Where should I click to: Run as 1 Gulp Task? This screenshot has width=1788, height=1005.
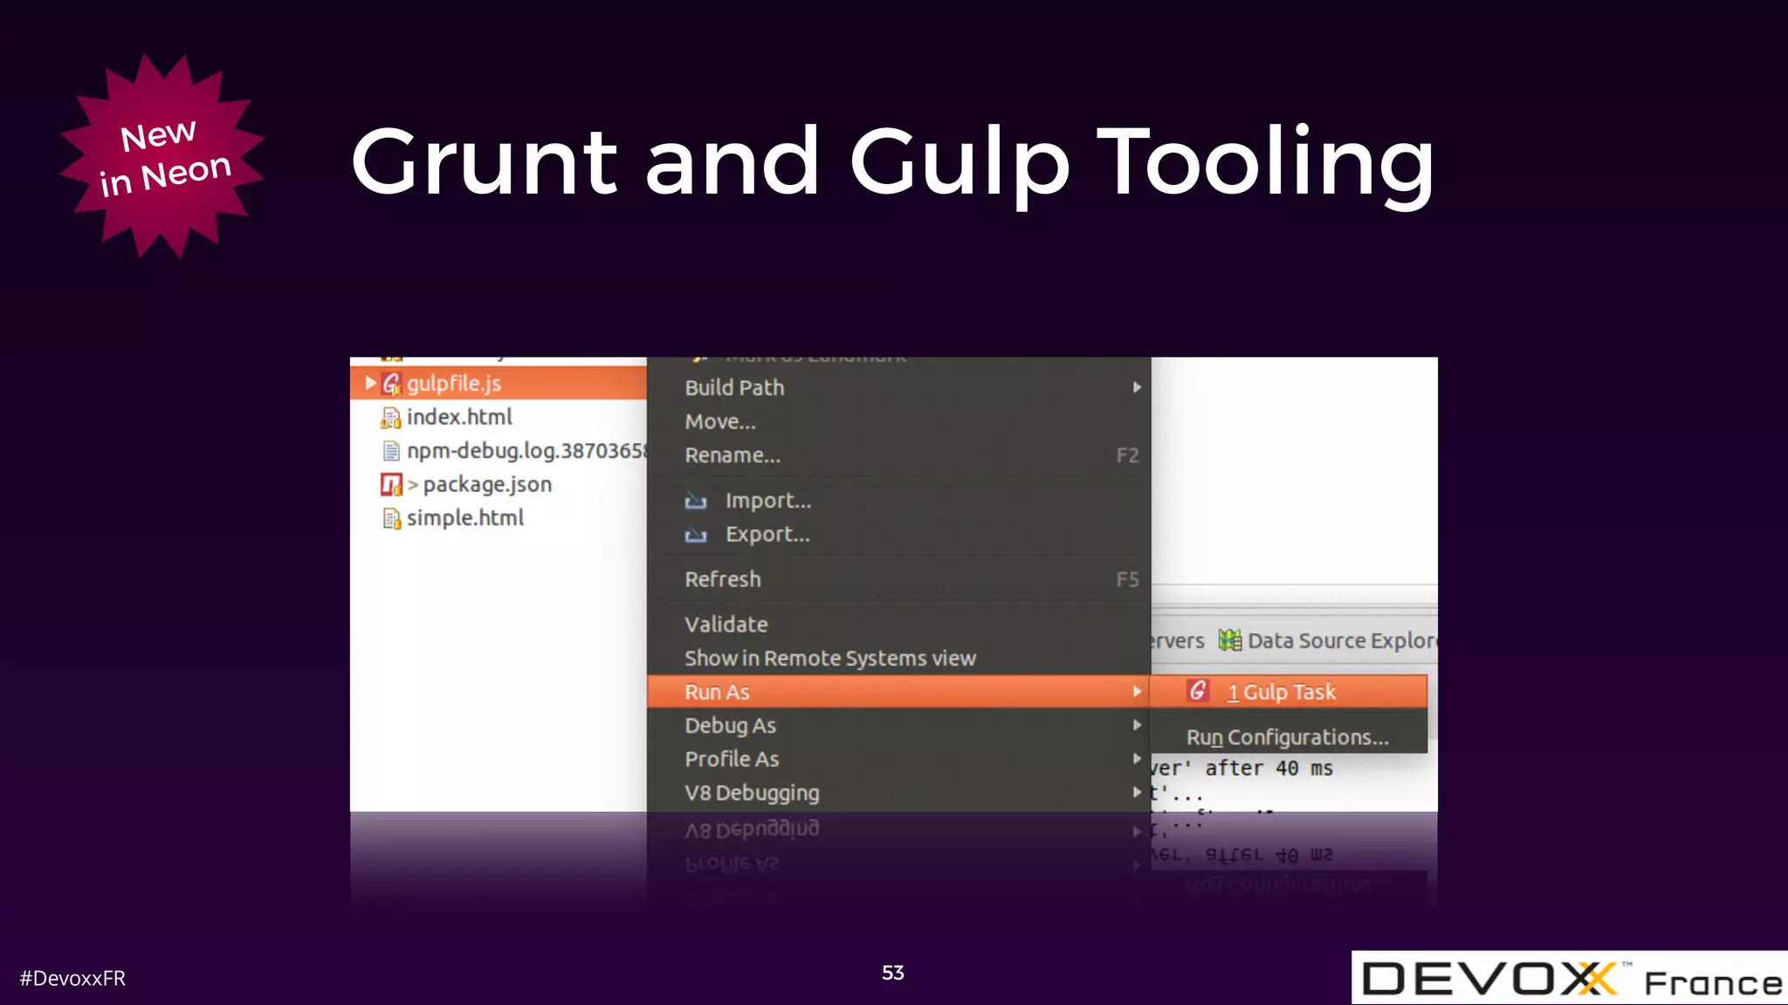click(1289, 692)
